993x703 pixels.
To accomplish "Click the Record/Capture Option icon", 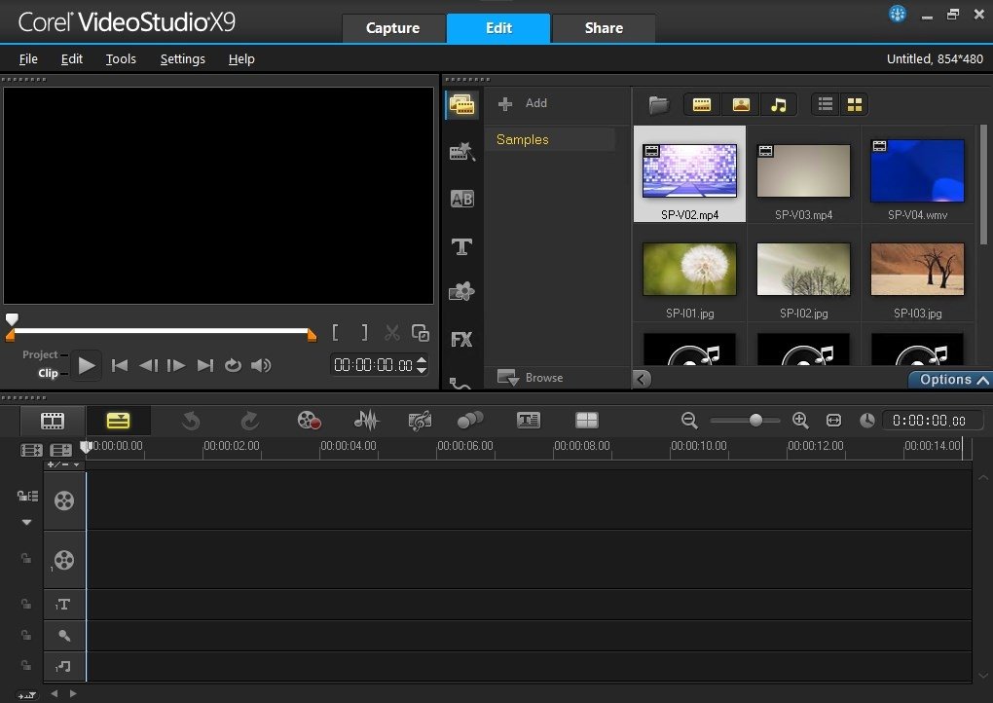I will pos(309,420).
